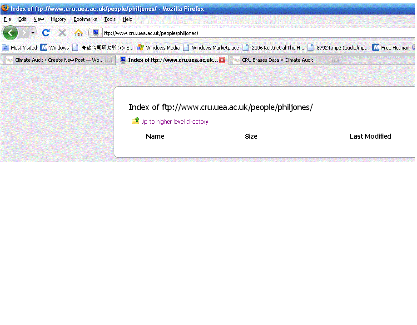Switch to Climate Audit Create New Post tab
The image size is (417, 325).
tap(59, 60)
